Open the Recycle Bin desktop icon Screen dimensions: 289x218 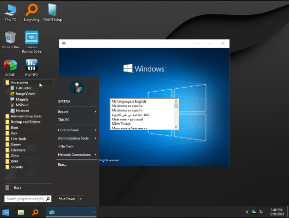pyautogui.click(x=10, y=40)
